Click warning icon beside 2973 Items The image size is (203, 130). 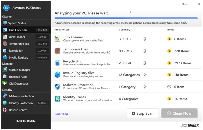point(169,63)
